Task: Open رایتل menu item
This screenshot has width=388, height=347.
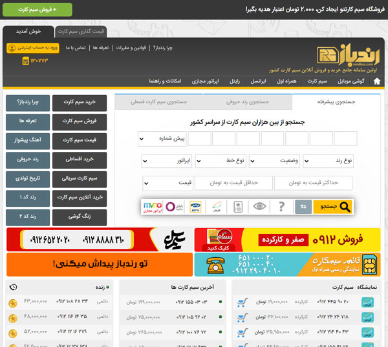Action: [235, 81]
